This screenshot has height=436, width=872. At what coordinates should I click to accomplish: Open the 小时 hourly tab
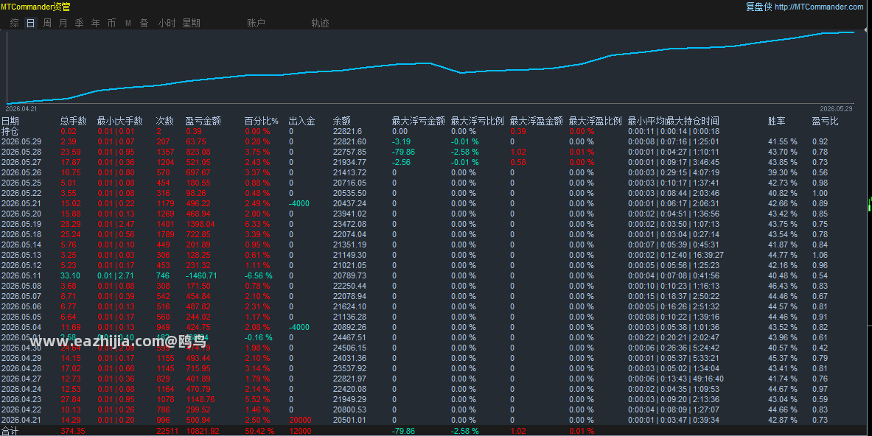pos(167,23)
